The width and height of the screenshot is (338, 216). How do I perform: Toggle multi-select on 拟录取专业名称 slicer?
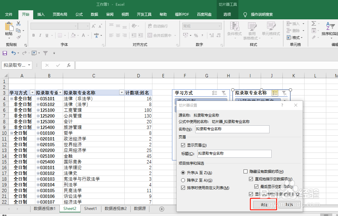coord(275,93)
